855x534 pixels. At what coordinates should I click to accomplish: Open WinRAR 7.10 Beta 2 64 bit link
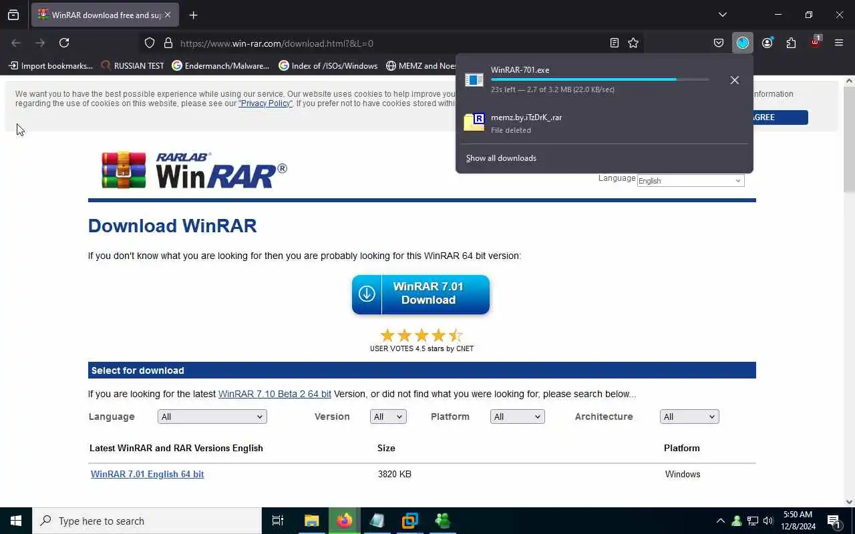click(275, 394)
